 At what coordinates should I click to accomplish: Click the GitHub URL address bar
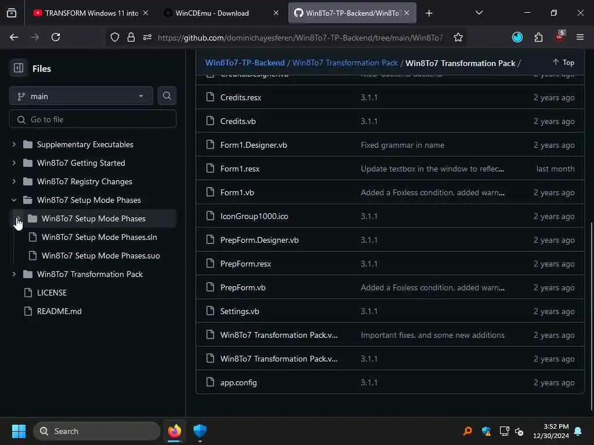(x=300, y=37)
